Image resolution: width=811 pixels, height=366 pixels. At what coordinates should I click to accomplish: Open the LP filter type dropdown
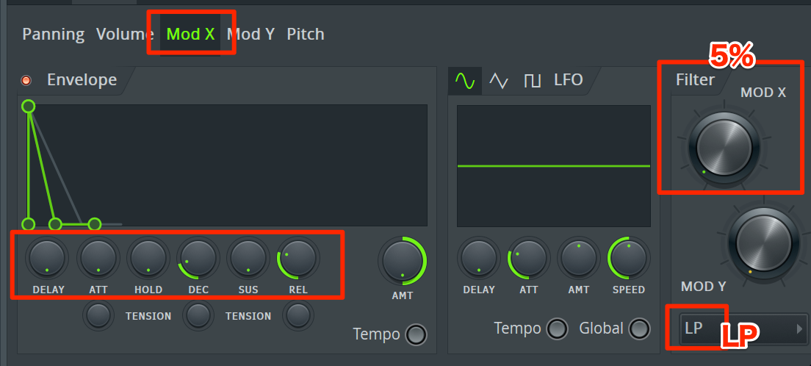[743, 329]
